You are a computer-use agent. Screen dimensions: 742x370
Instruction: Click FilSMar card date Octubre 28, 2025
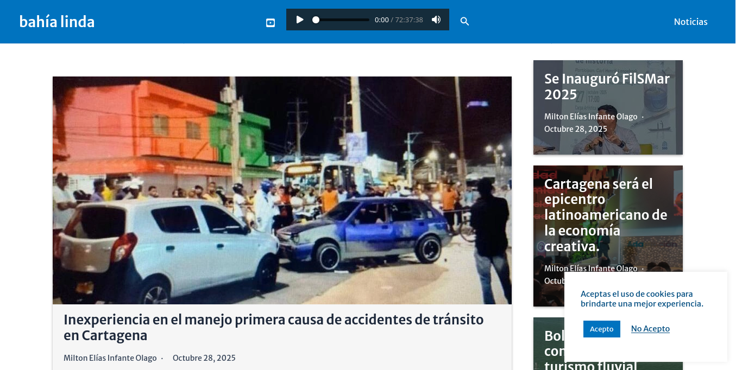click(575, 129)
